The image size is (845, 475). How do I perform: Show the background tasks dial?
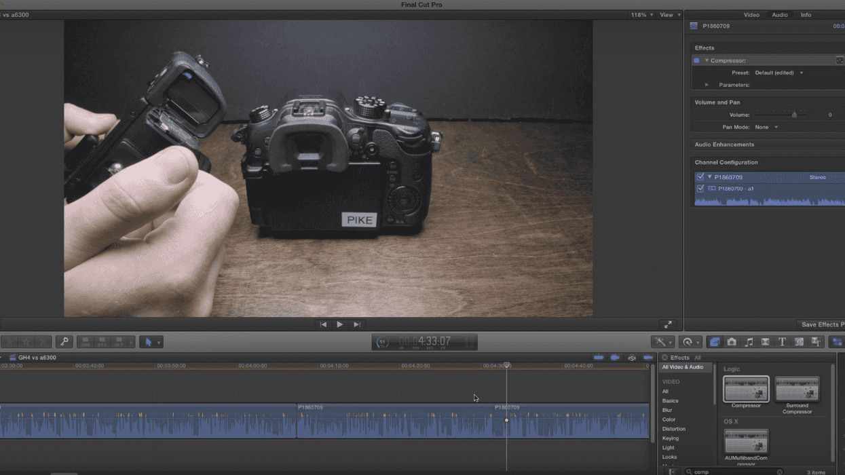(382, 342)
